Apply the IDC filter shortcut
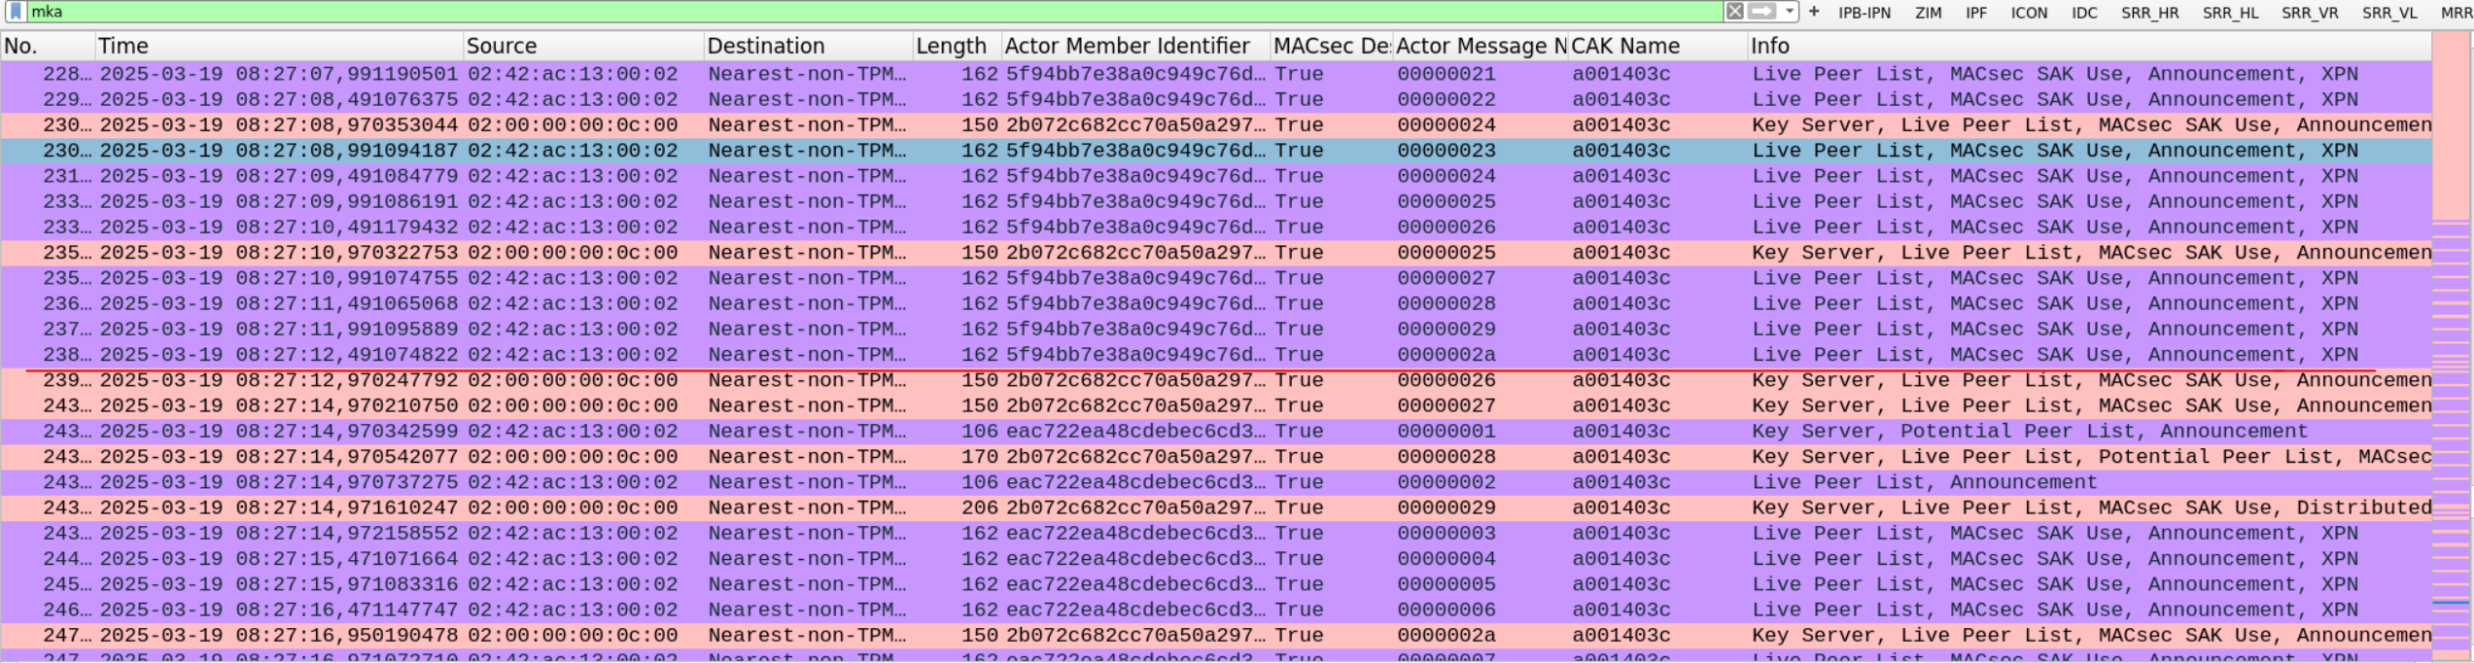The width and height of the screenshot is (2474, 663). point(2084,13)
